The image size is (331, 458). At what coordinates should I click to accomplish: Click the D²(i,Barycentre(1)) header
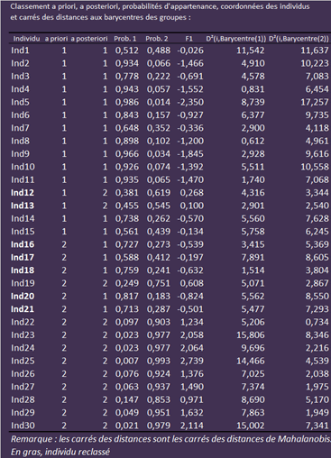236,39
